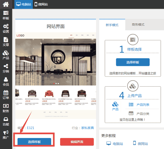
Task: Open 会员 members section
Action: tap(6, 82)
